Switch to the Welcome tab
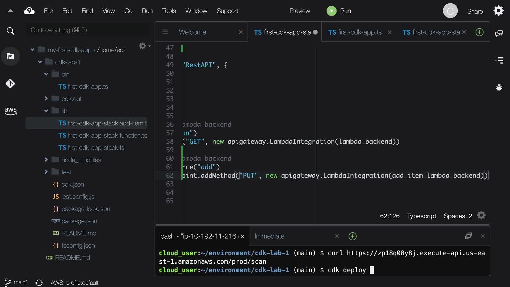The image size is (510, 287). 192,32
